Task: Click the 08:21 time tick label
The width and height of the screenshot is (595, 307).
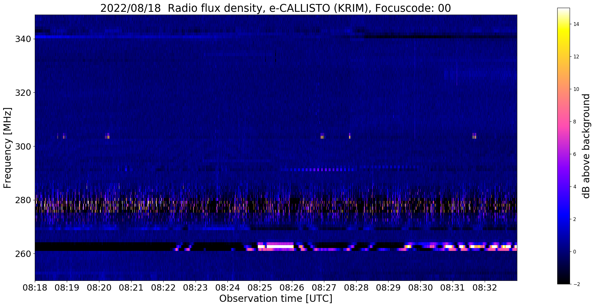Action: coord(131,288)
